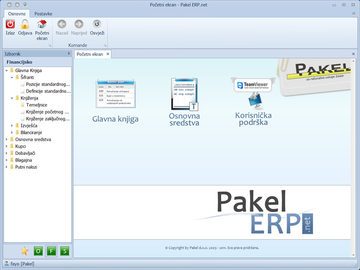Open dialog launcher below Početni ekran button
The image size is (360, 270).
50,45
